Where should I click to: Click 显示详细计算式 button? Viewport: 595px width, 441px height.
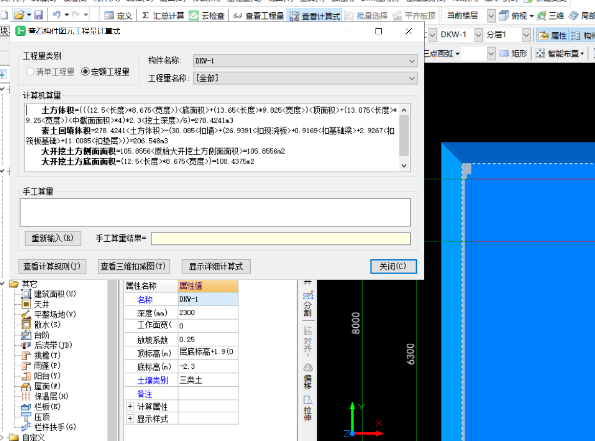[x=216, y=266]
